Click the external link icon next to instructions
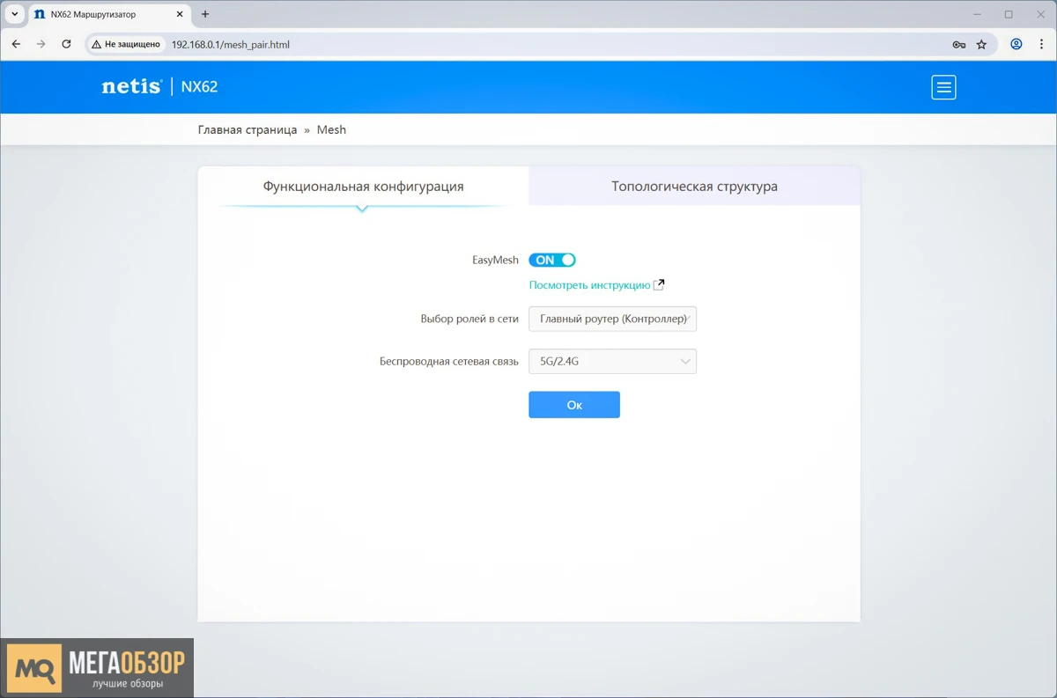Image resolution: width=1057 pixels, height=698 pixels. pyautogui.click(x=659, y=285)
